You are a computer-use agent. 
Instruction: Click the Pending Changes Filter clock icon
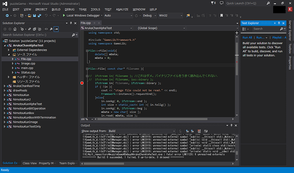click(x=22, y=29)
